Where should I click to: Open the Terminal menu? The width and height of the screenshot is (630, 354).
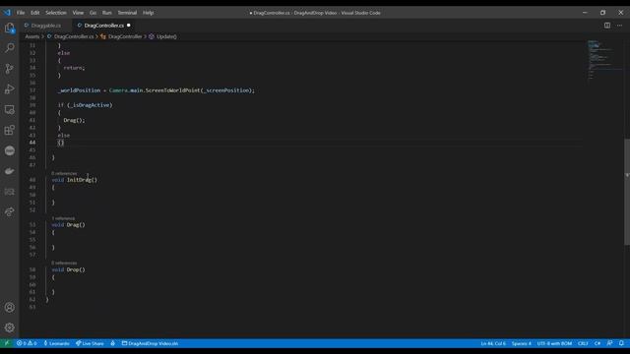[x=127, y=13]
